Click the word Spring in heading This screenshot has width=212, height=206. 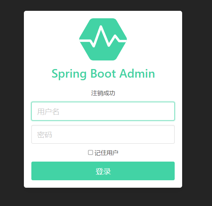click(x=69, y=74)
